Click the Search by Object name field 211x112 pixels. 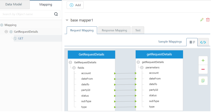(x=27, y=14)
